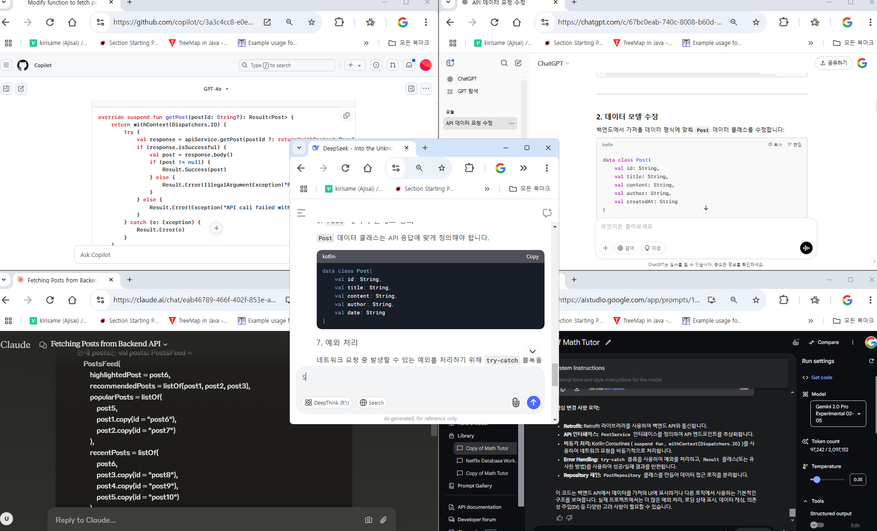
Task: Edit the Math Tutor title pencil icon
Action: [608, 343]
